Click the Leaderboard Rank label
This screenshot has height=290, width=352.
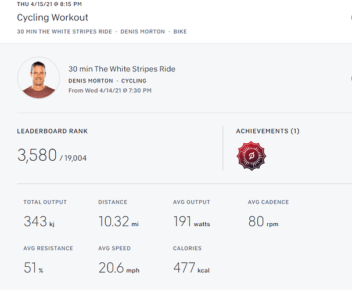pyautogui.click(x=52, y=131)
